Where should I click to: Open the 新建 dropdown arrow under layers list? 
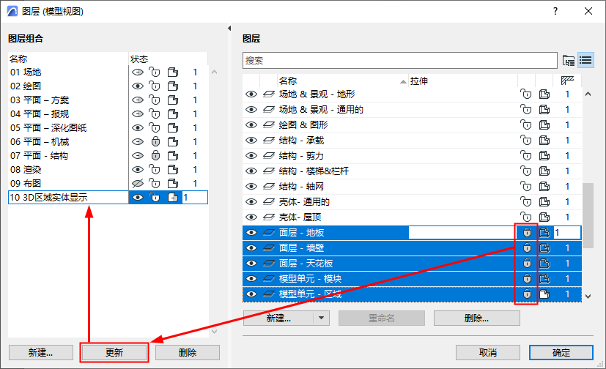point(321,318)
